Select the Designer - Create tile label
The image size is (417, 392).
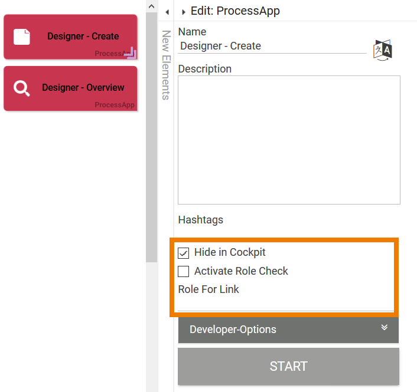83,37
